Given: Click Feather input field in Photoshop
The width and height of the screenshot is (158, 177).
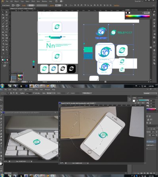Looking at the screenshot, I should (29, 93).
